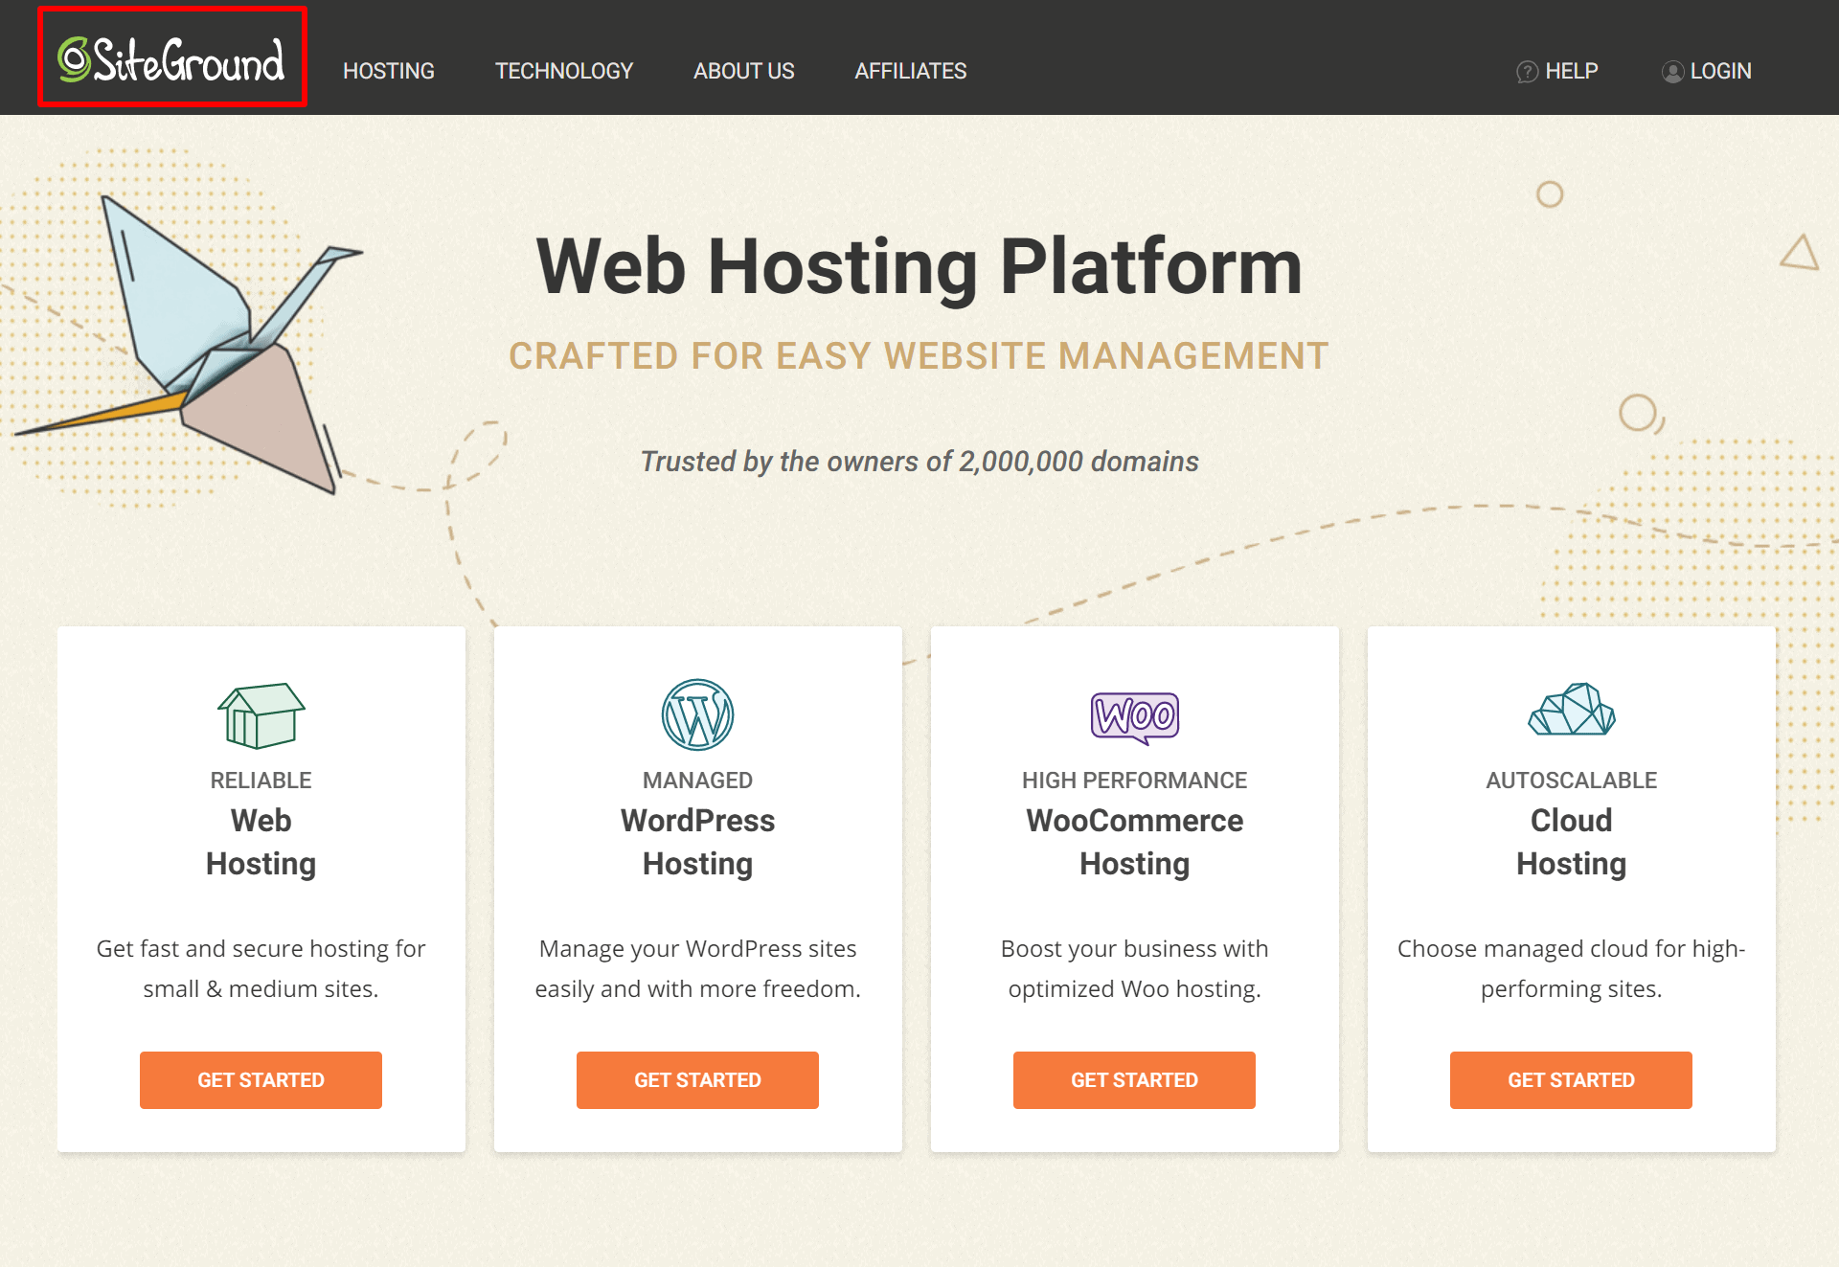Expand the Technology dropdown options
This screenshot has height=1268, width=1839.
point(564,70)
